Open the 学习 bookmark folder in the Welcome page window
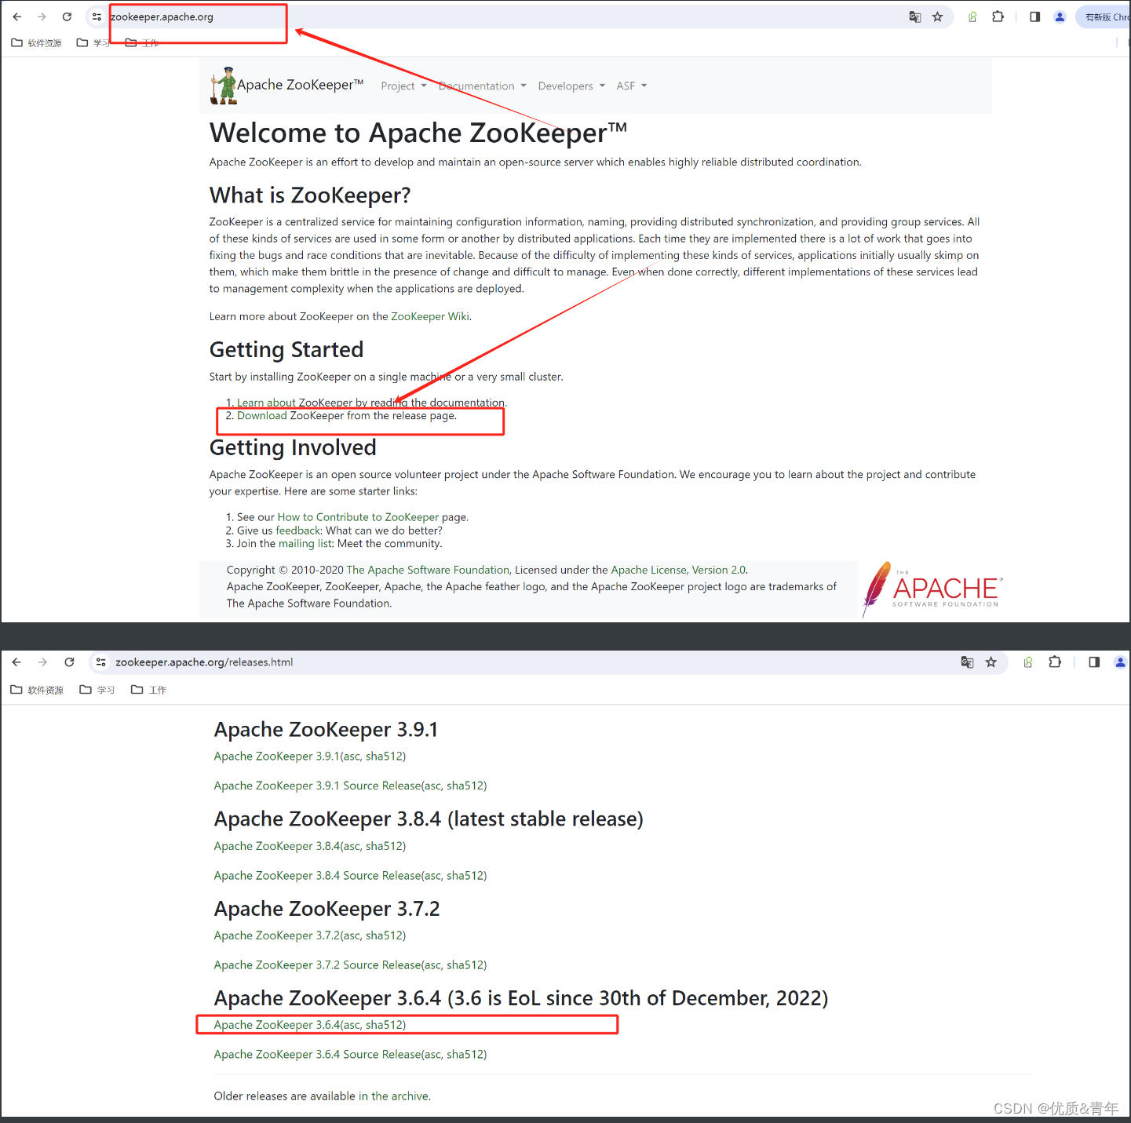The width and height of the screenshot is (1131, 1123). (x=93, y=43)
